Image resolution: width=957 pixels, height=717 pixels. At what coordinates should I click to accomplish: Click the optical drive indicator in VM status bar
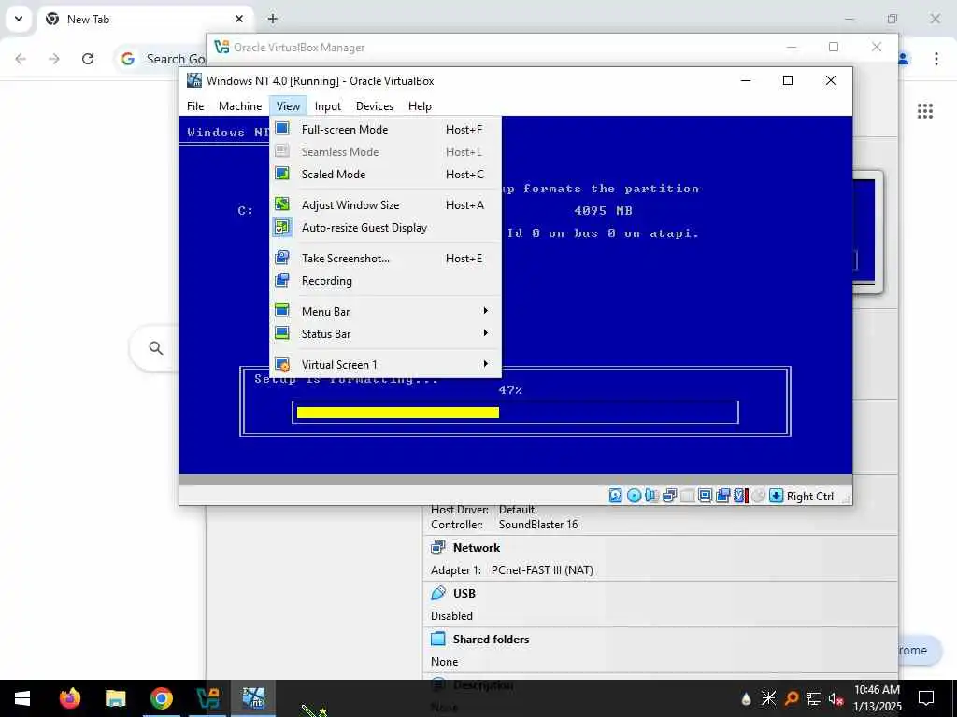(635, 496)
